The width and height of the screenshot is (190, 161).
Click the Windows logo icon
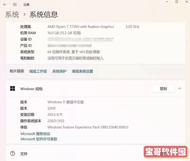point(13,89)
